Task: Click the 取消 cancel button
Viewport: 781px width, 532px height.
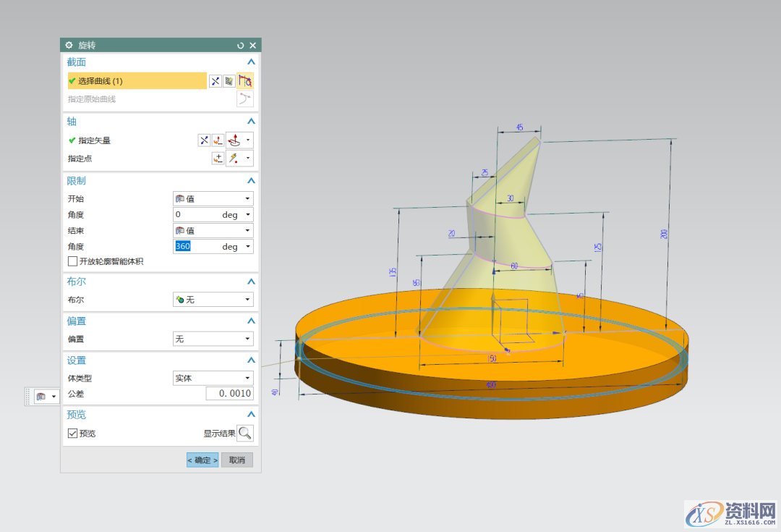Action: tap(237, 460)
